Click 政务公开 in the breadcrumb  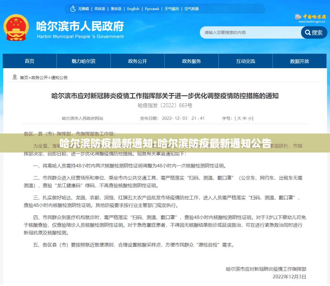[x=39, y=78]
